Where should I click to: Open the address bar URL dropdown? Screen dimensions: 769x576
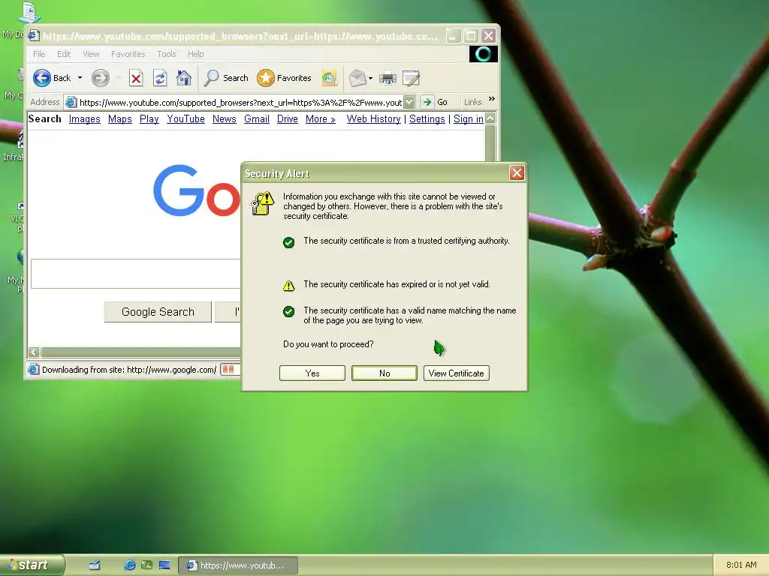(409, 102)
